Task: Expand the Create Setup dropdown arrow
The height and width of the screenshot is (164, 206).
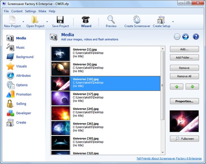Action: [x=173, y=21]
